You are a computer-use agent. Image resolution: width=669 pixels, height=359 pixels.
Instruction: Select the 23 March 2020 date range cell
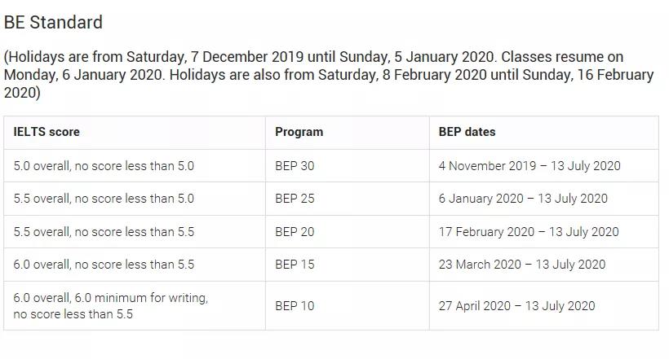point(522,265)
